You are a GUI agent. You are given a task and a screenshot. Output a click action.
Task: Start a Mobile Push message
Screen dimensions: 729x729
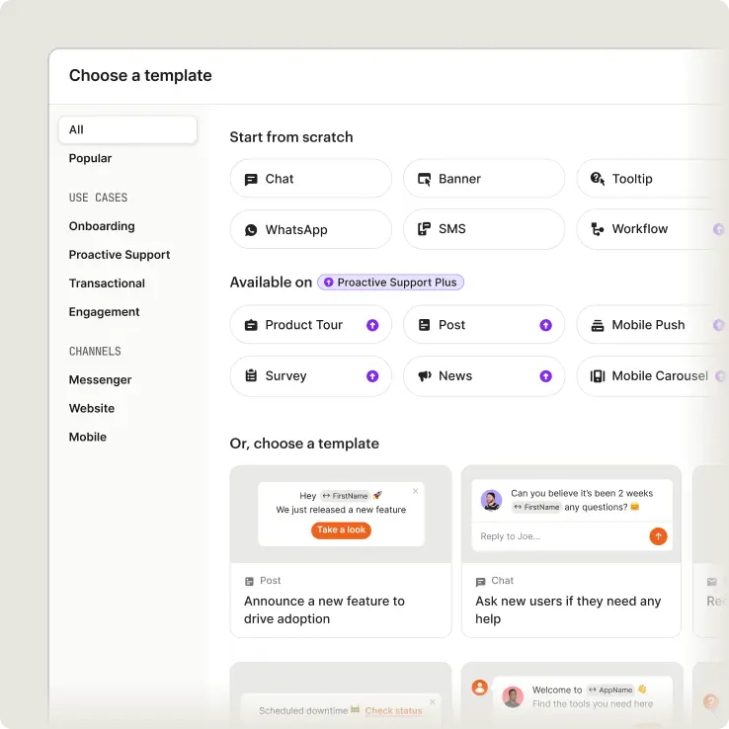[x=648, y=325]
